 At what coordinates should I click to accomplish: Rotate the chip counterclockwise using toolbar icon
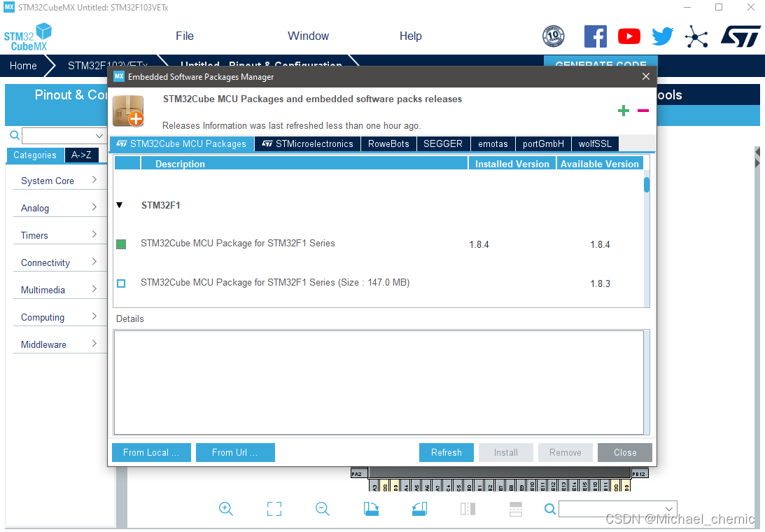(419, 509)
